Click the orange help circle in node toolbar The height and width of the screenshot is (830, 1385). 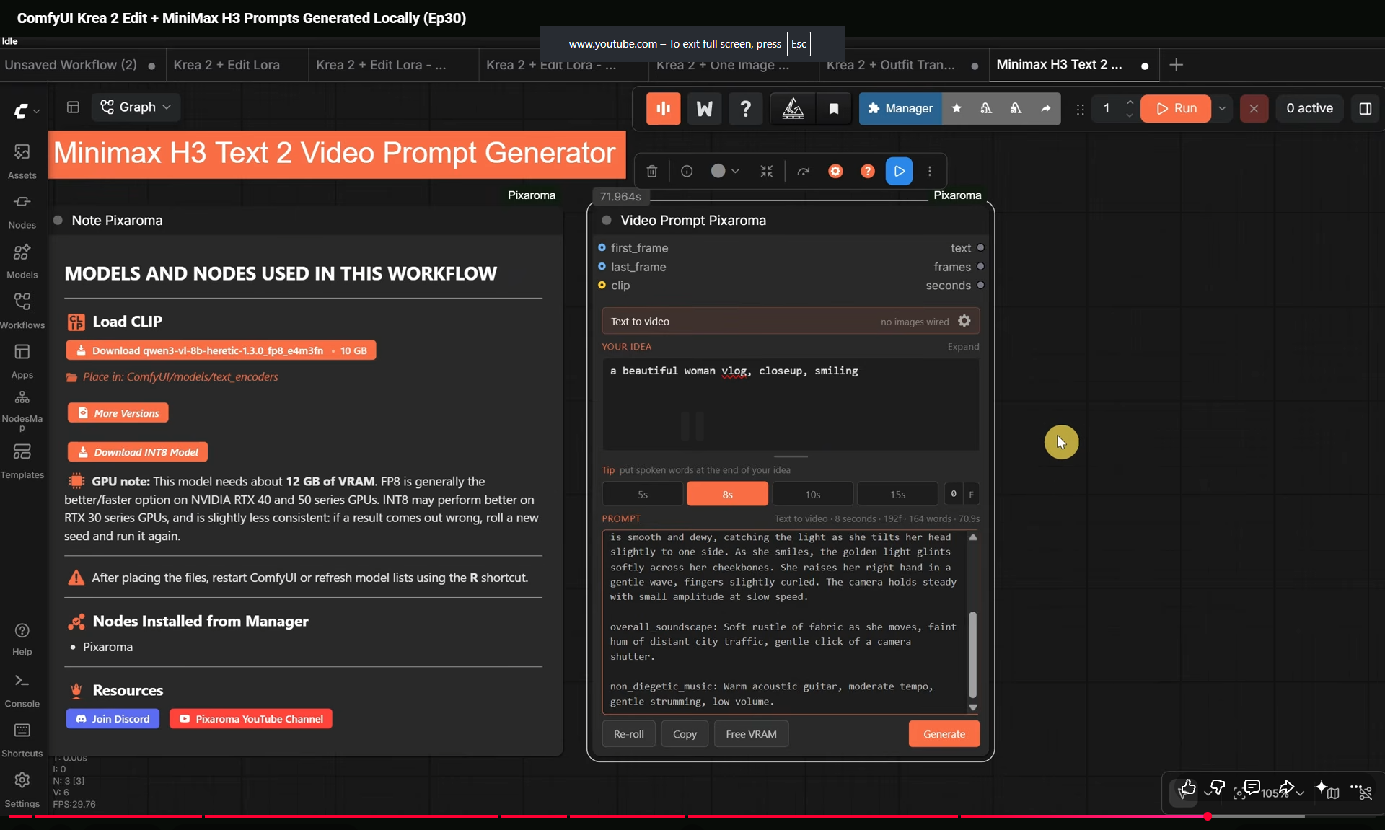(x=868, y=171)
